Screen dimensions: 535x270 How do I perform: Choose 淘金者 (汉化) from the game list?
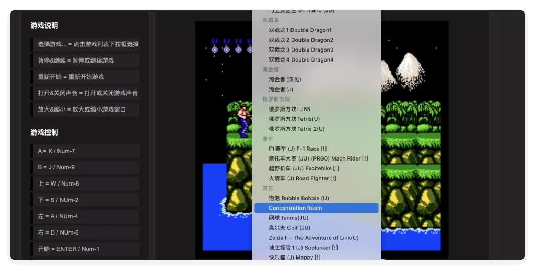pos(285,80)
